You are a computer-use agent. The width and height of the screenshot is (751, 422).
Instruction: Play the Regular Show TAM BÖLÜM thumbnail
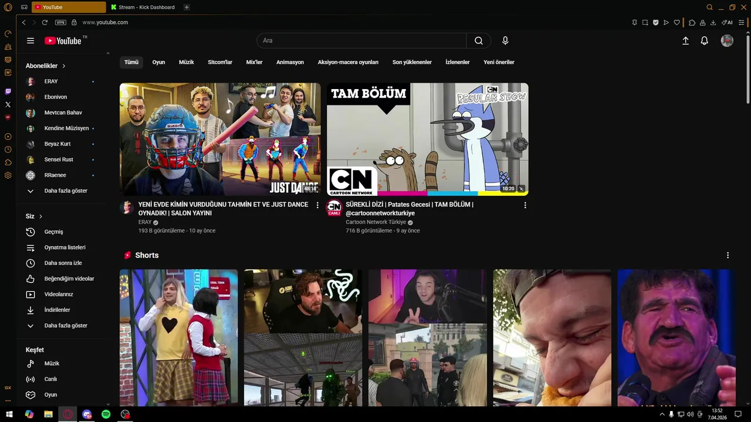point(428,139)
